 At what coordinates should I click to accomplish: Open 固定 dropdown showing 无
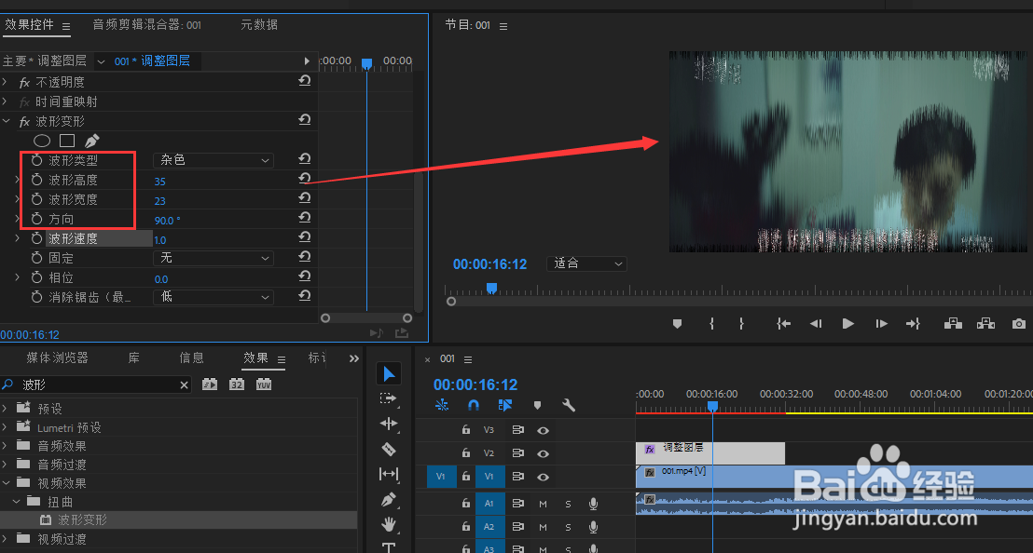tap(213, 258)
